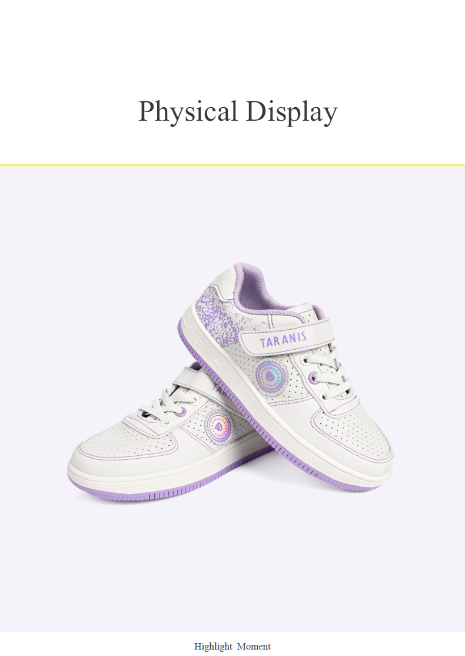Viewport: 465px width, 656px height.
Task: Click the purple eyelet on the upper shoe
Action: click(314, 378)
